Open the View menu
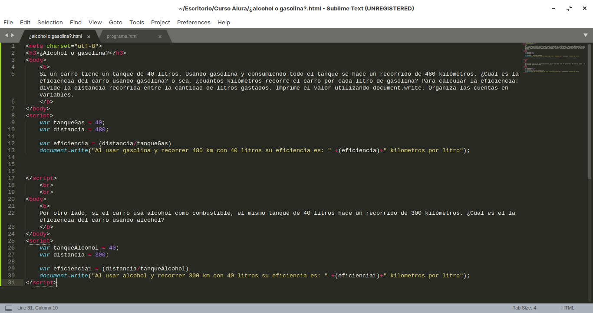 click(x=95, y=22)
